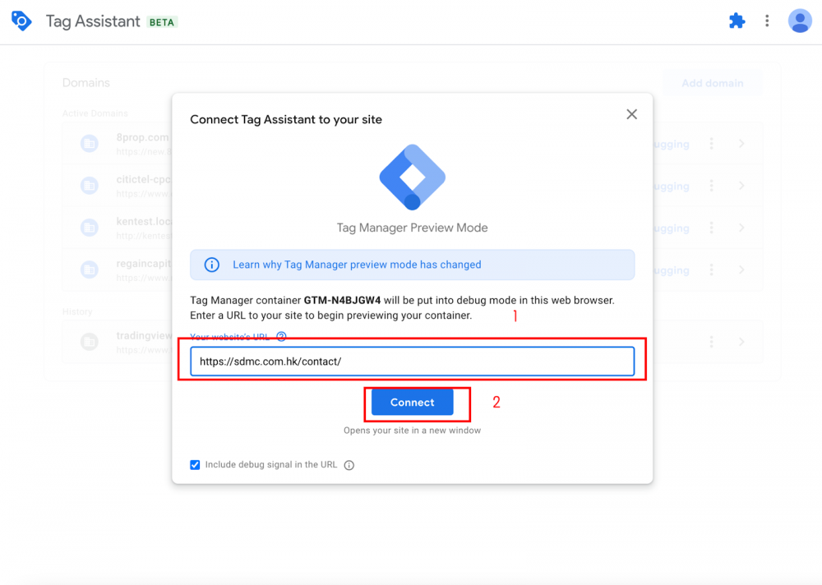Click the Connect button

tap(413, 402)
